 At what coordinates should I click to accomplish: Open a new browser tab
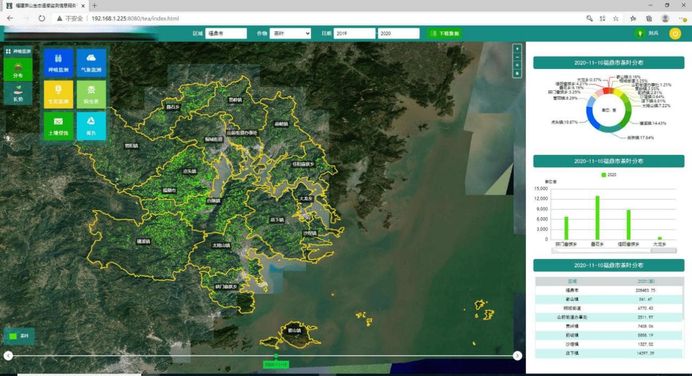point(95,5)
